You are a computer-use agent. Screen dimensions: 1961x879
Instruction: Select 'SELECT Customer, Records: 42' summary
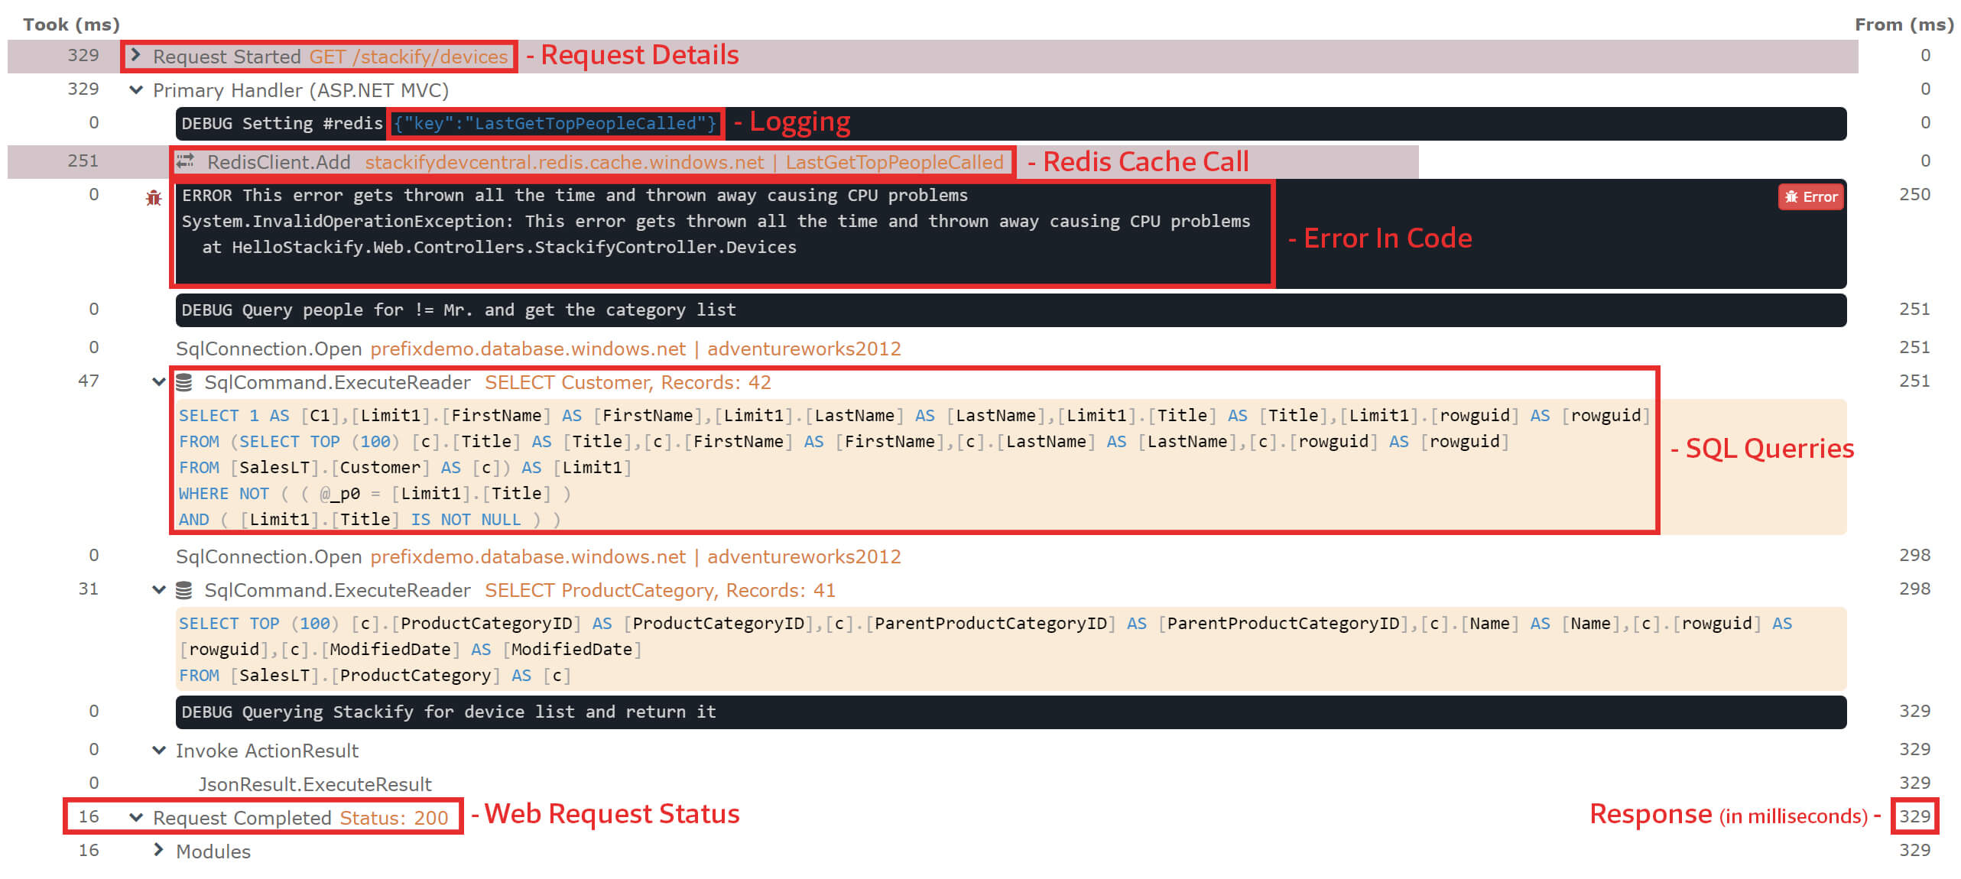click(x=628, y=382)
